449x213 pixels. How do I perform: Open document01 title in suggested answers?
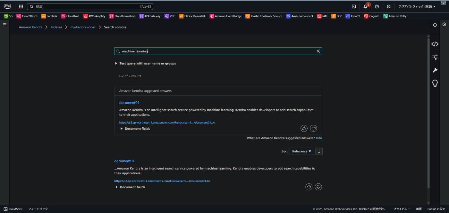click(129, 103)
